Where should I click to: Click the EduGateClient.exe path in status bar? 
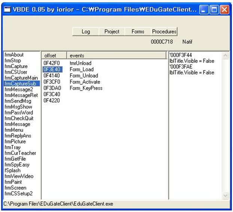(x=58, y=204)
